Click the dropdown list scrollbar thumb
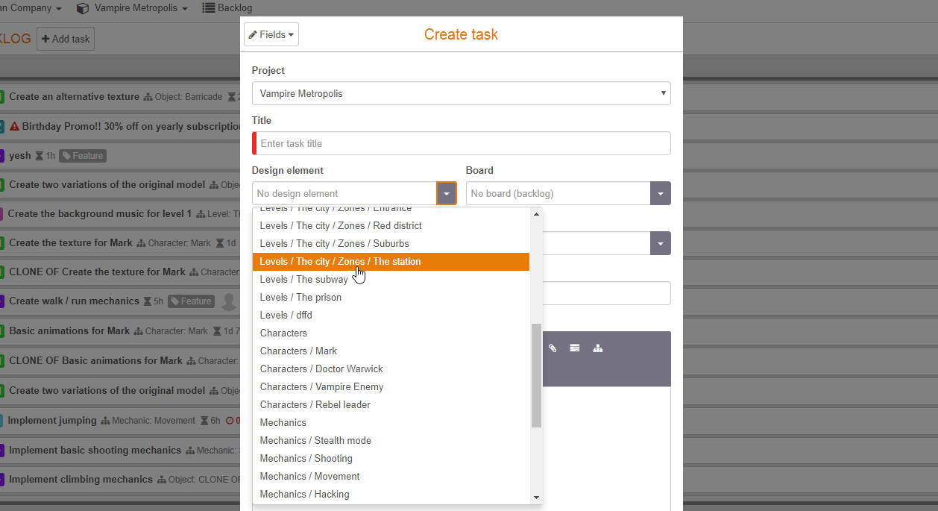This screenshot has height=511, width=938. click(x=536, y=375)
